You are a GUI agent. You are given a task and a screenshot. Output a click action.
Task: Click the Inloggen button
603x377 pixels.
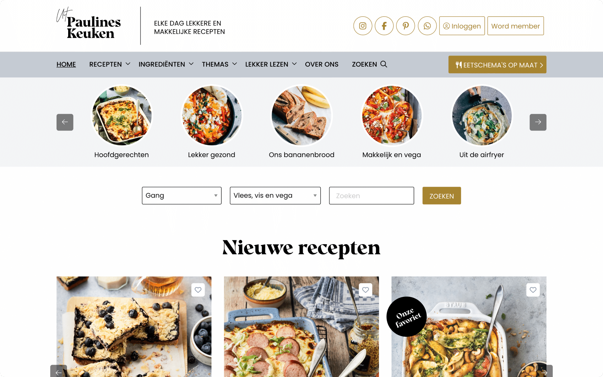click(x=462, y=26)
